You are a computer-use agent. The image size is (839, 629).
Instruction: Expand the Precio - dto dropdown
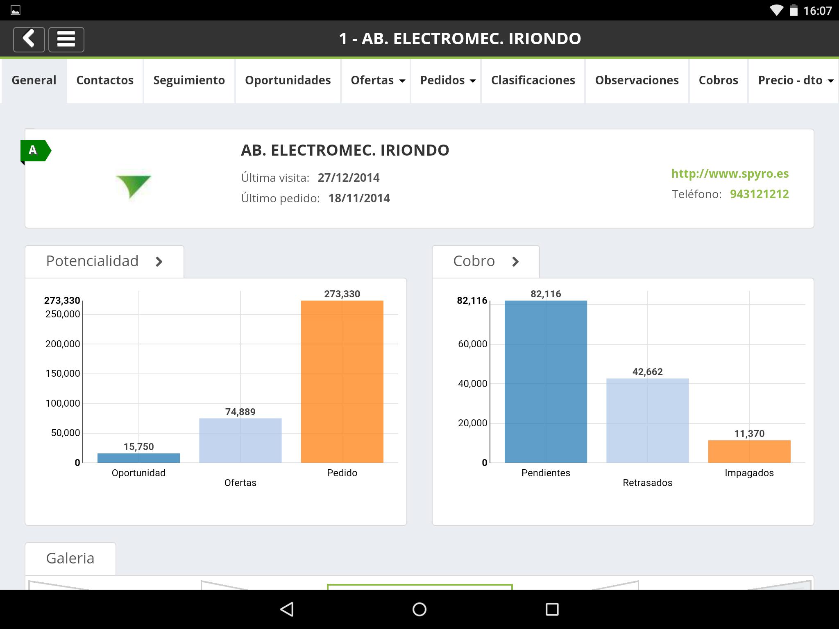795,80
